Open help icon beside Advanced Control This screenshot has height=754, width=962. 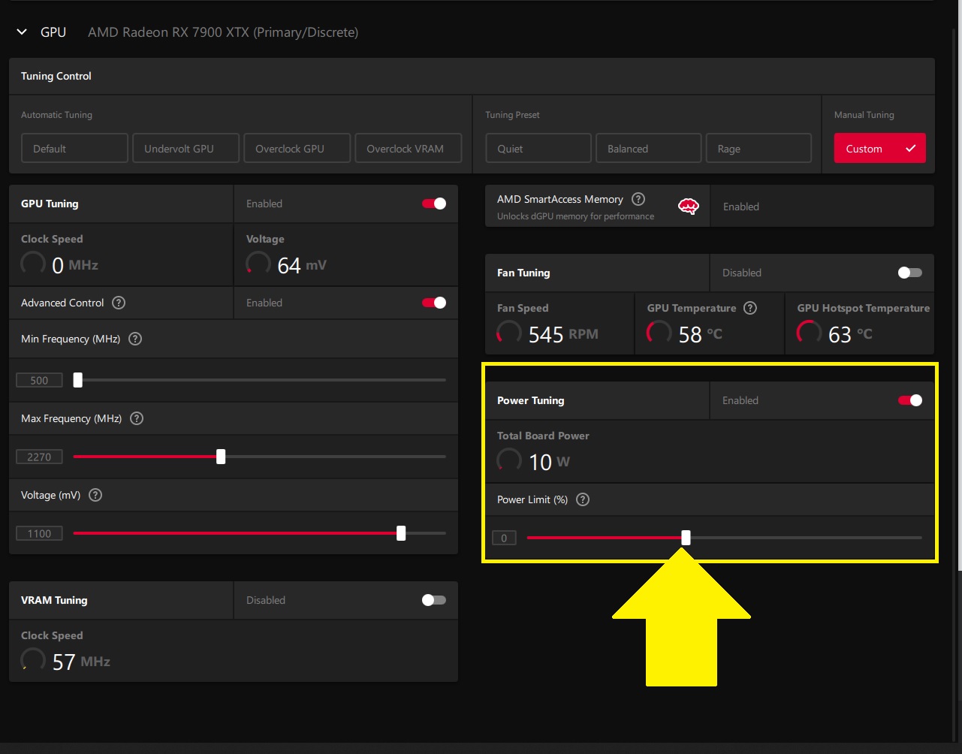(x=119, y=303)
